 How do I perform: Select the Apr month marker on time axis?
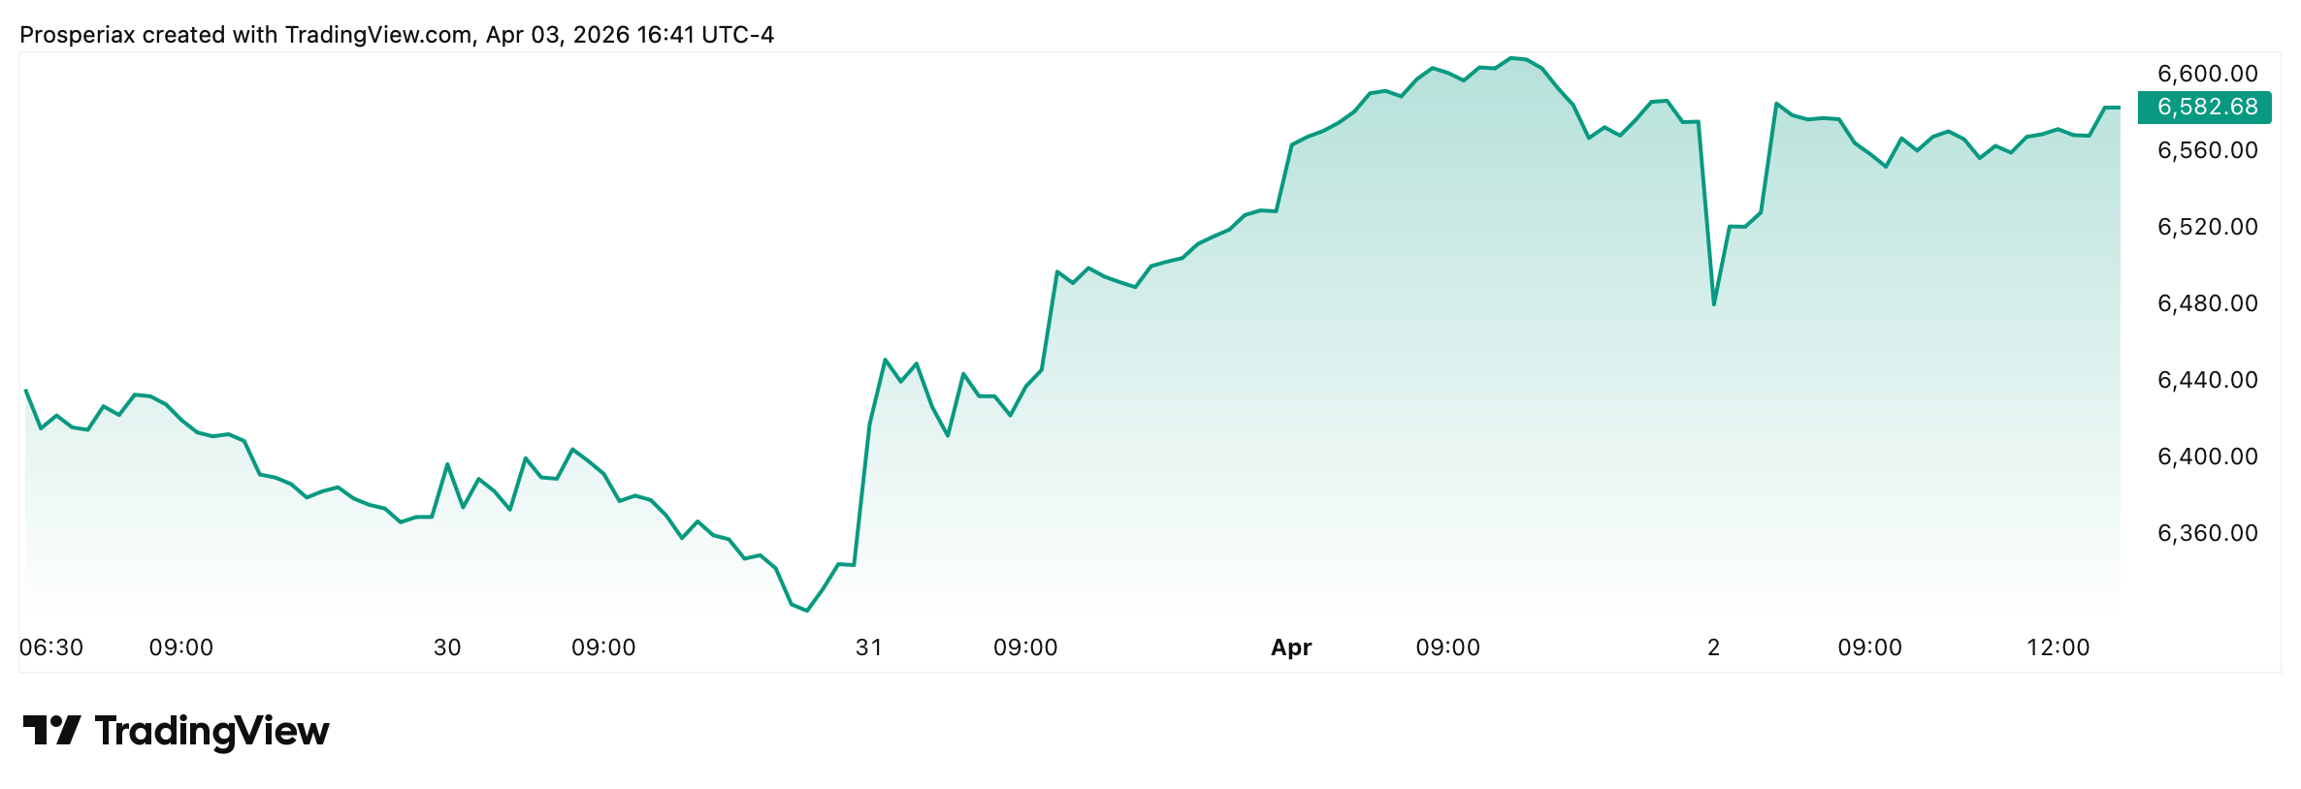[x=1291, y=647]
